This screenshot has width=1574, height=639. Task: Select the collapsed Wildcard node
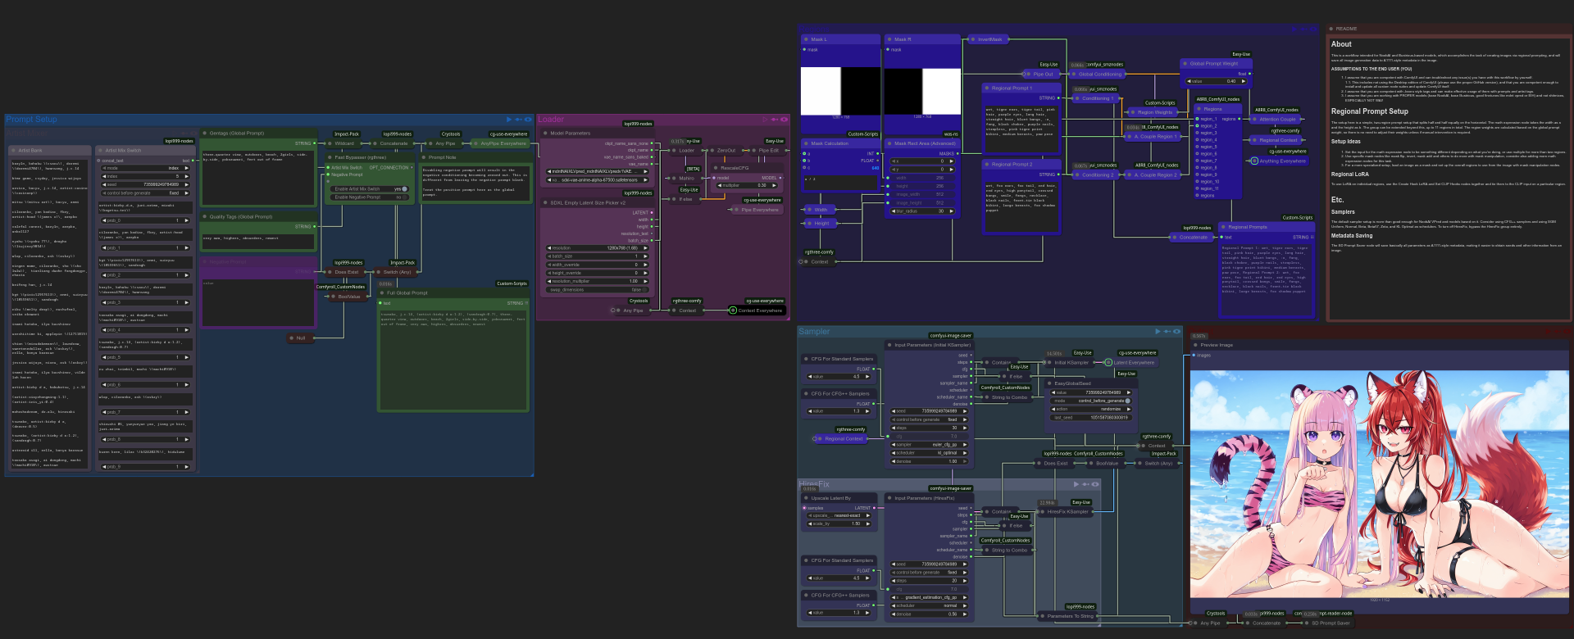pyautogui.click(x=344, y=143)
